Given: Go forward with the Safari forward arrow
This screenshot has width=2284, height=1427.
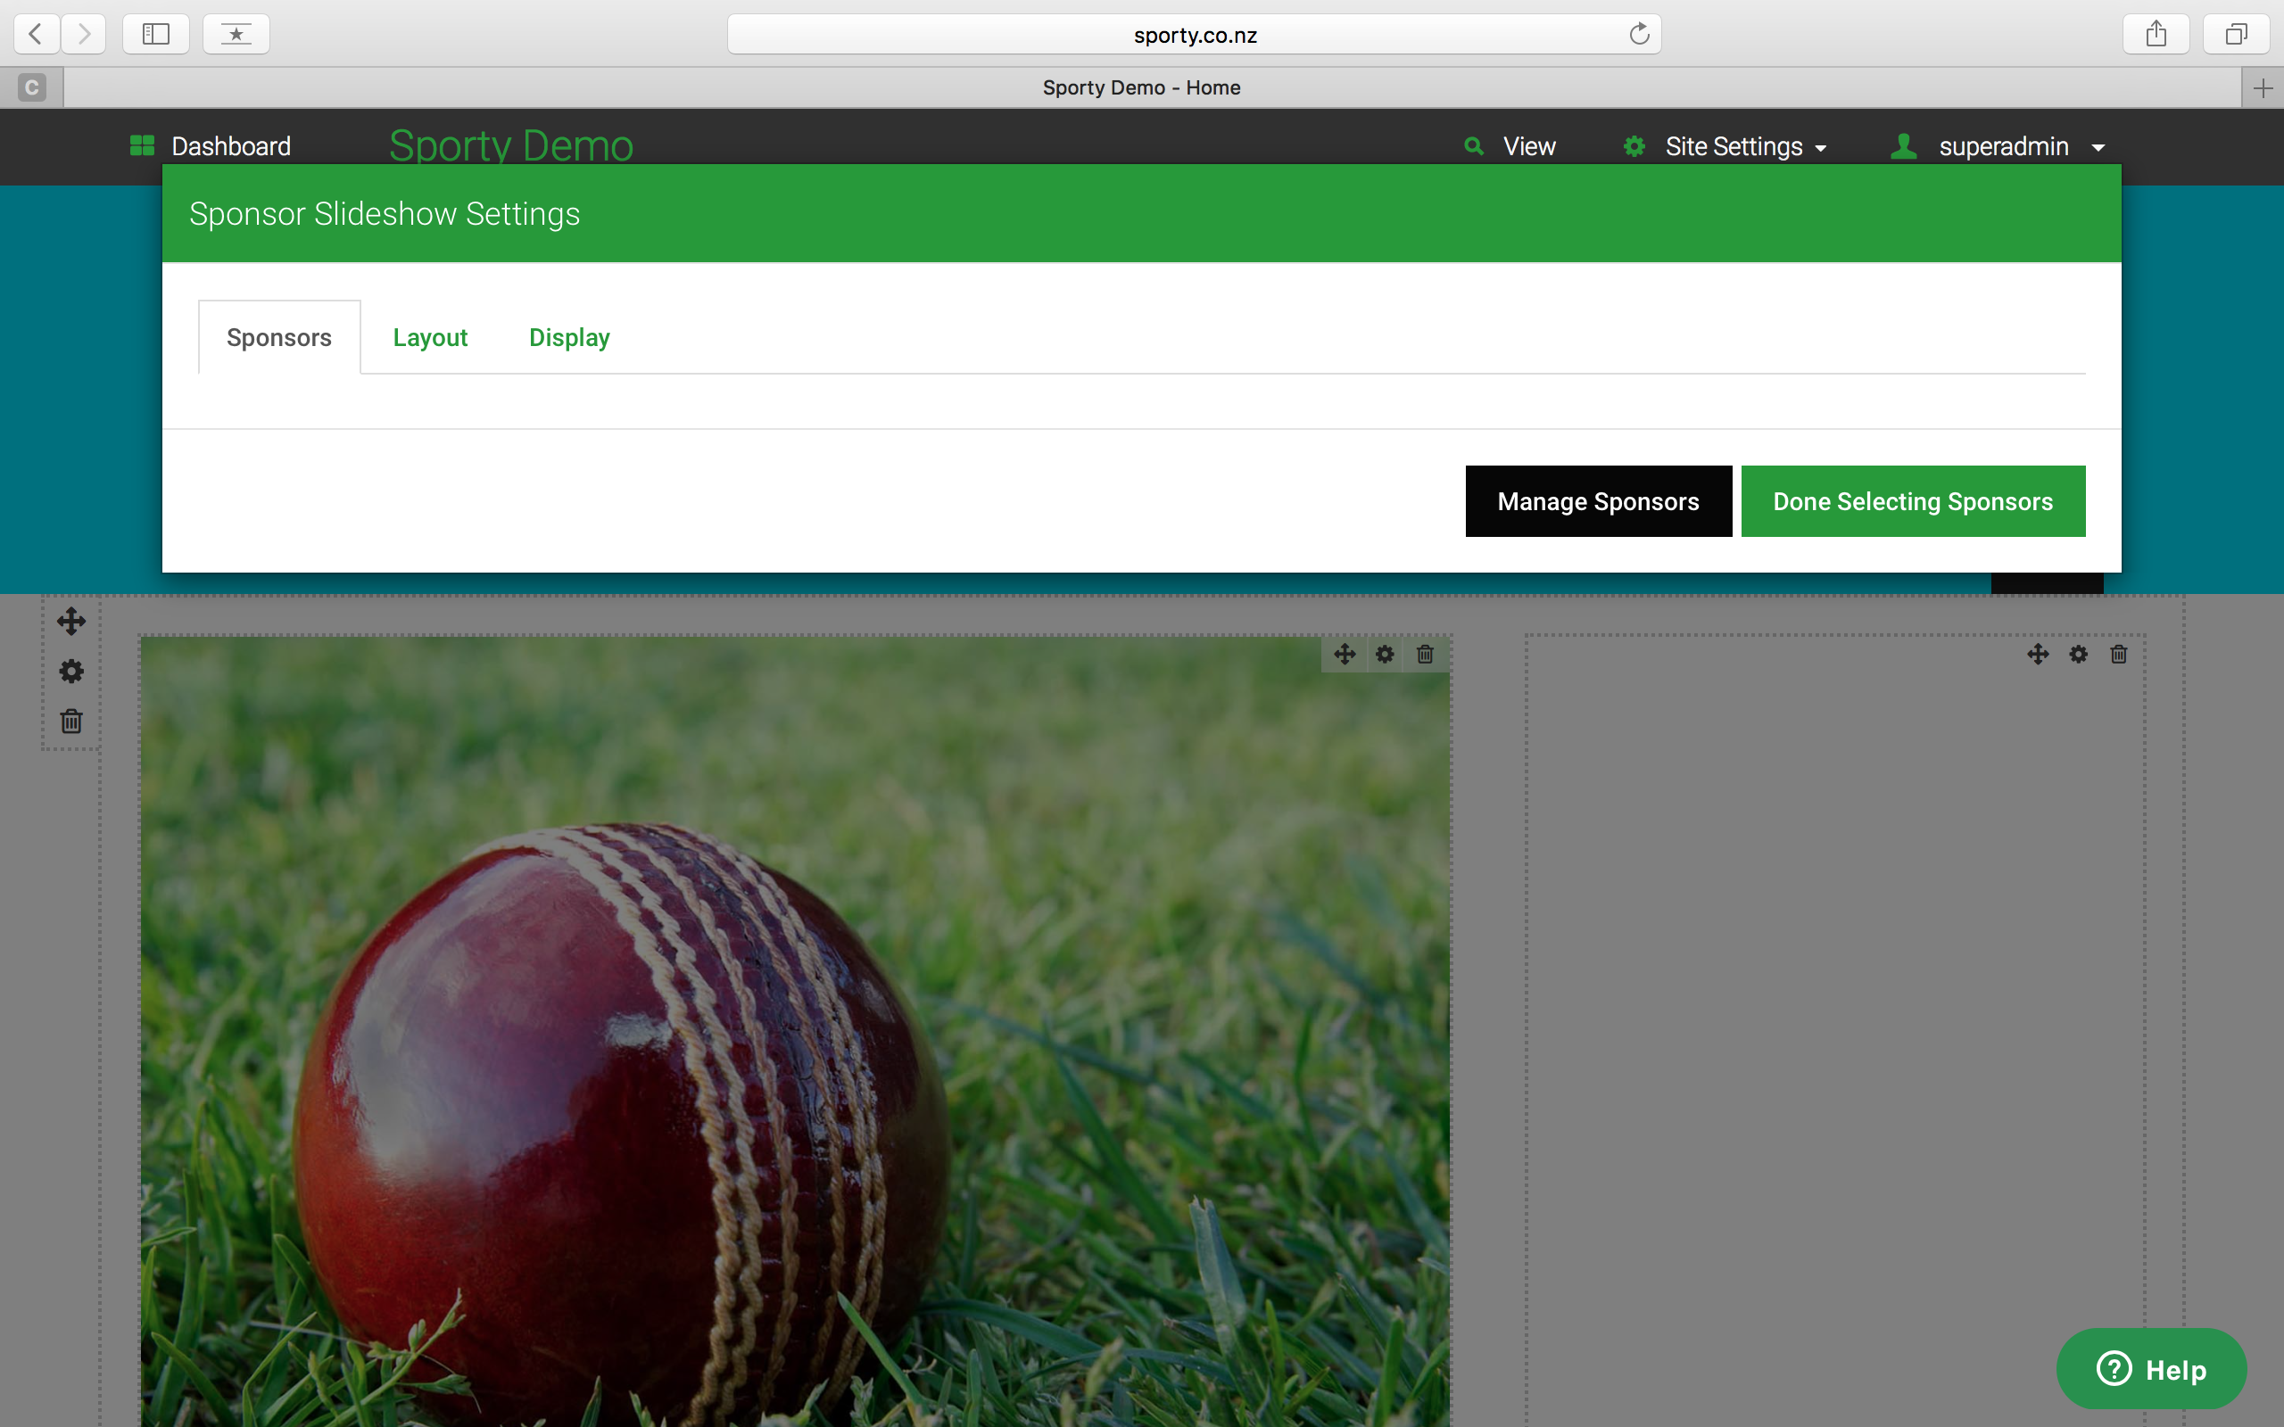Looking at the screenshot, I should (84, 34).
